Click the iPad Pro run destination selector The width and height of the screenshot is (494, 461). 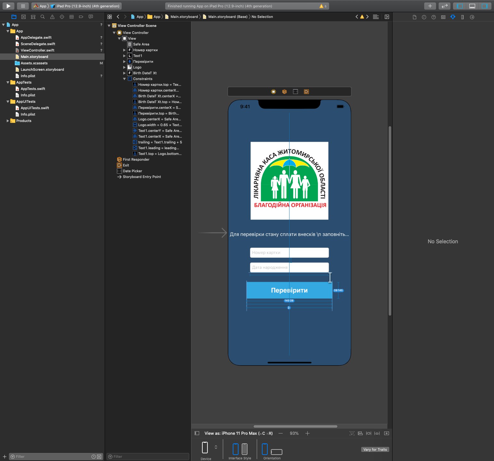(85, 6)
